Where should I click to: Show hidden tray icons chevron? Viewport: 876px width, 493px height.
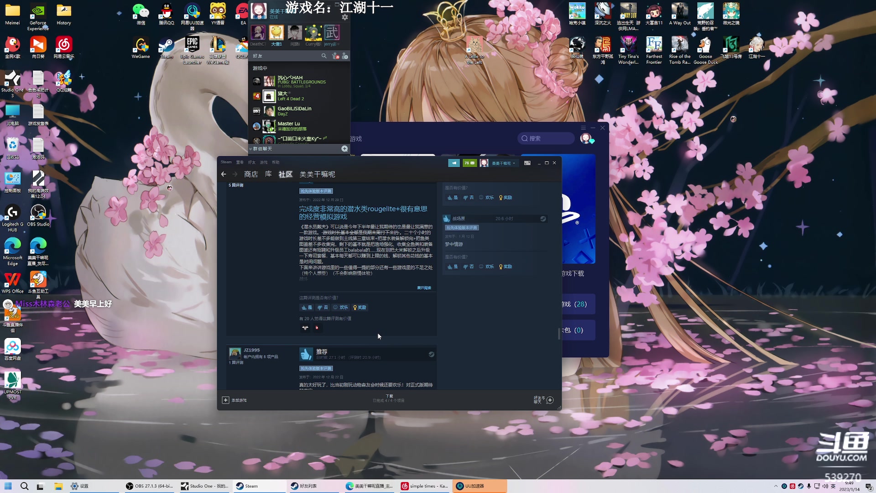pyautogui.click(x=776, y=486)
